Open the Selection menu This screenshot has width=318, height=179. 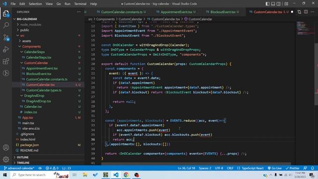[35, 4]
